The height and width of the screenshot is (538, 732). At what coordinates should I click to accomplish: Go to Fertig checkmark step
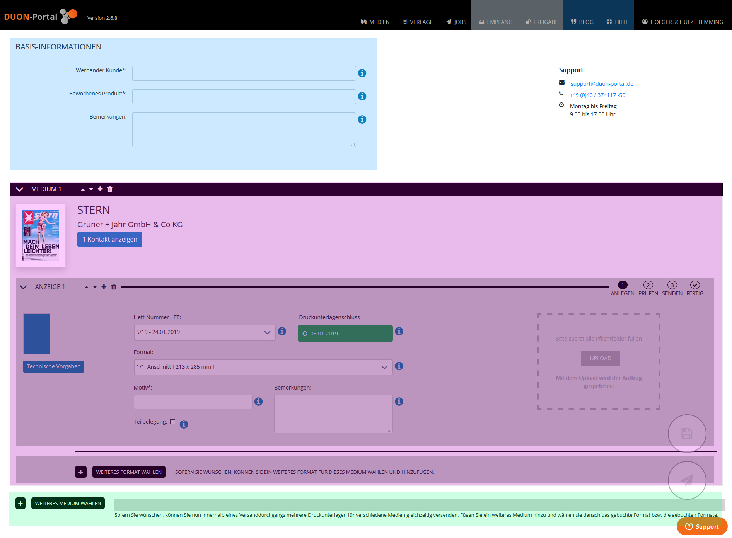click(695, 288)
